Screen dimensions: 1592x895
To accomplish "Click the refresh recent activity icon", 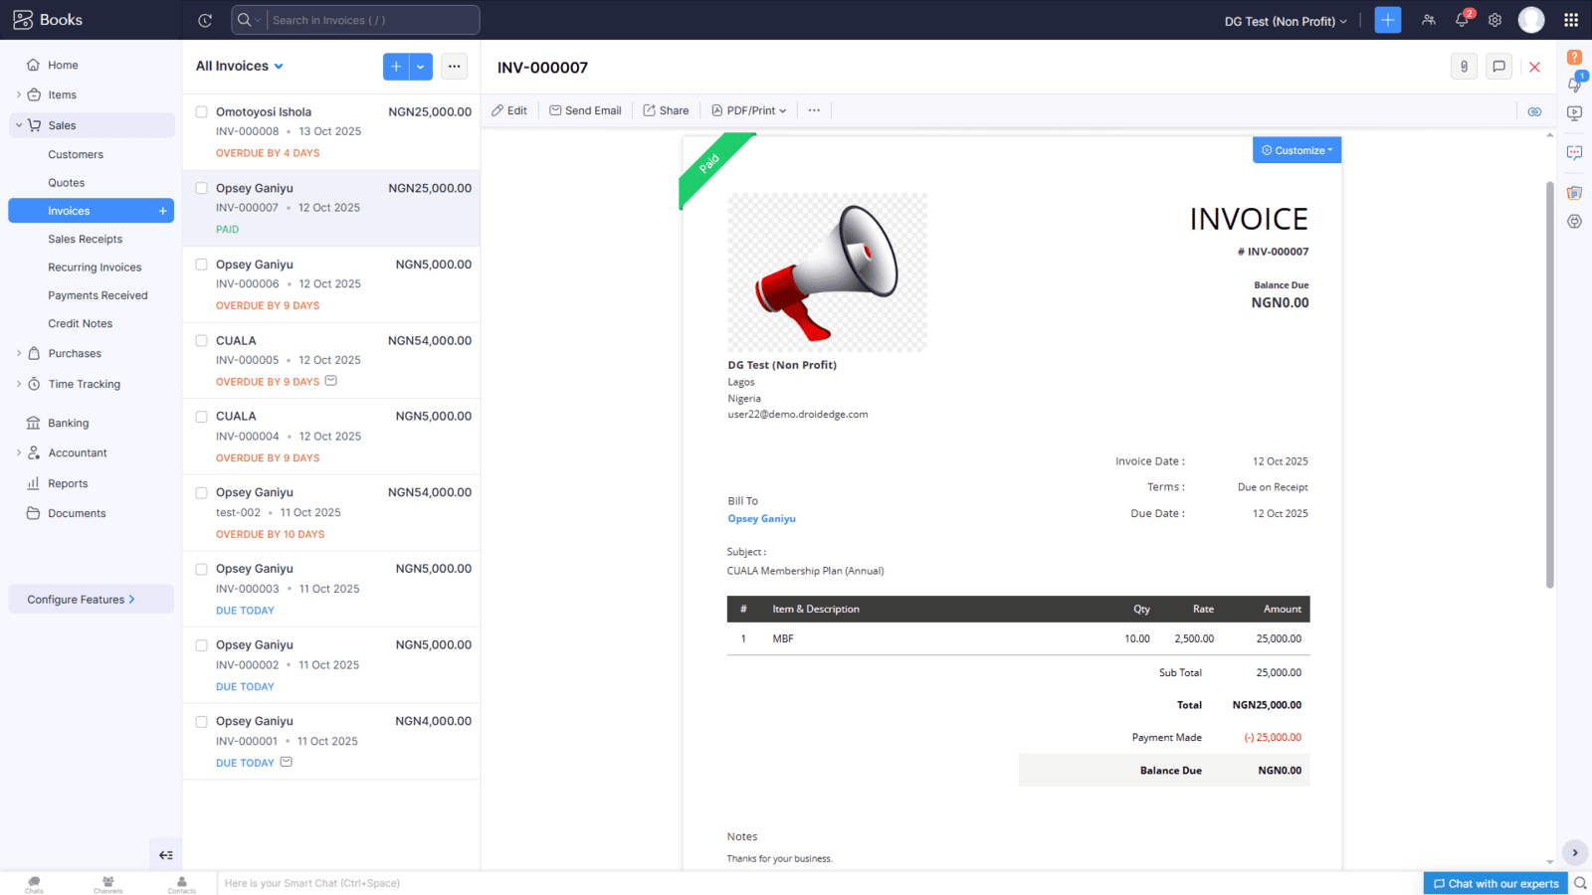I will pos(205,20).
